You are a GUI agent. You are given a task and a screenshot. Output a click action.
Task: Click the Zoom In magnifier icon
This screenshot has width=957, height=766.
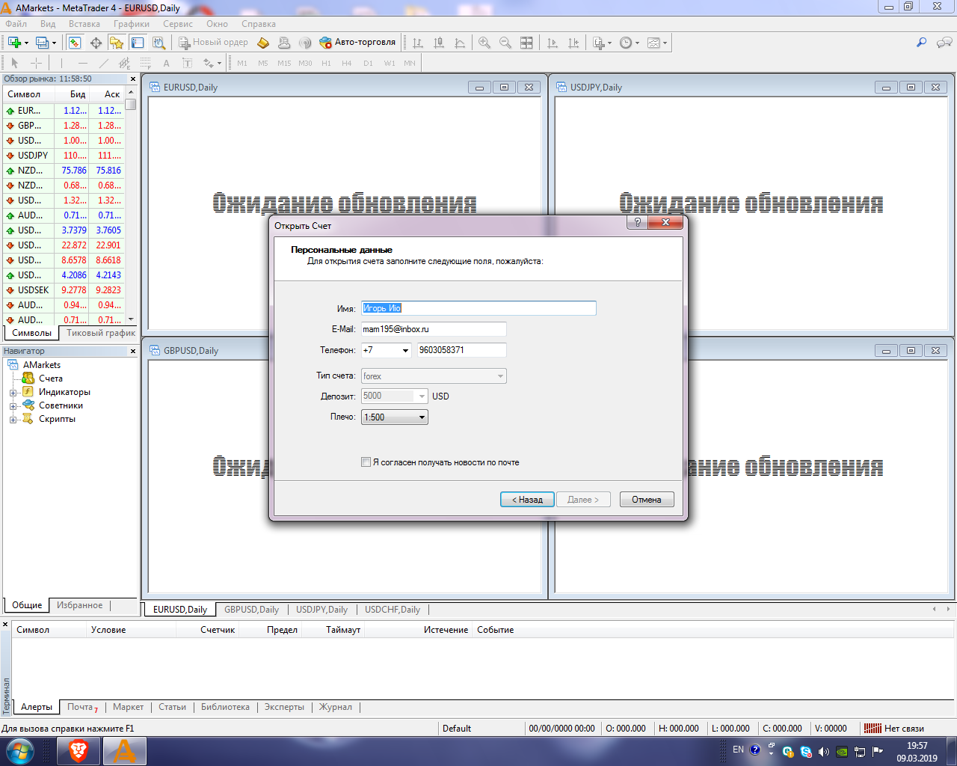(484, 43)
